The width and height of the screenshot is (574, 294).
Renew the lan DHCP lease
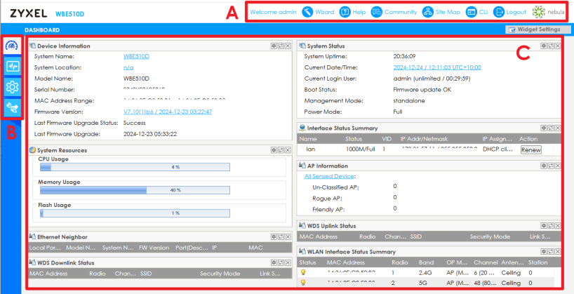tap(530, 149)
